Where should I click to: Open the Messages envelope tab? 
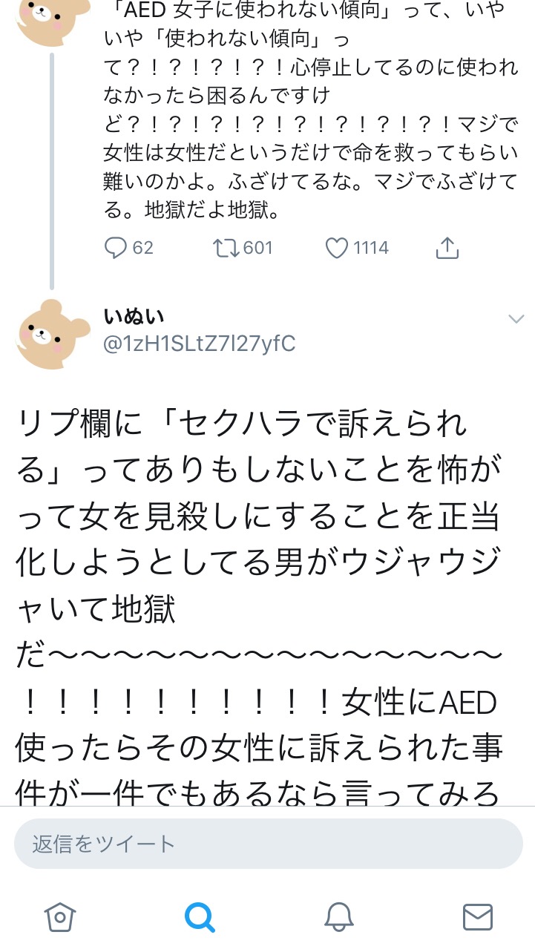[478, 917]
